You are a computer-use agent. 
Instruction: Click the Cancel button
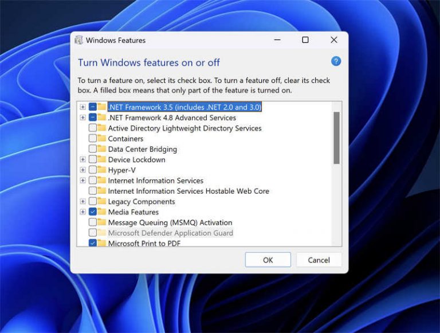(319, 260)
